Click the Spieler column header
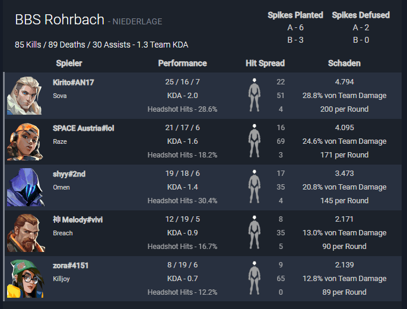Viewport: 407px width, 309px height. [69, 63]
